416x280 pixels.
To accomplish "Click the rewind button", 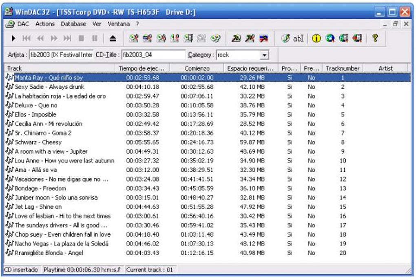I will click(x=40, y=38).
